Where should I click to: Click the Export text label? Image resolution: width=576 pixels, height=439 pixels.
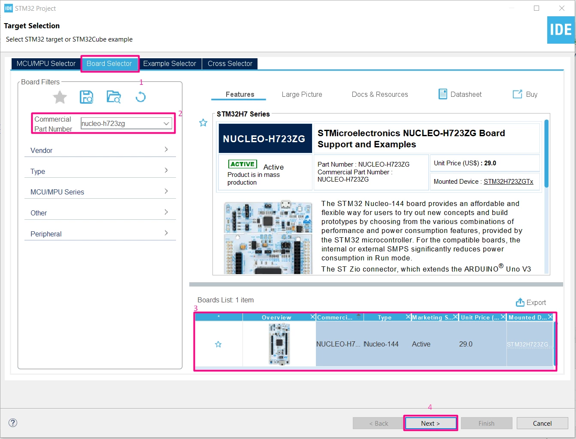[536, 302]
